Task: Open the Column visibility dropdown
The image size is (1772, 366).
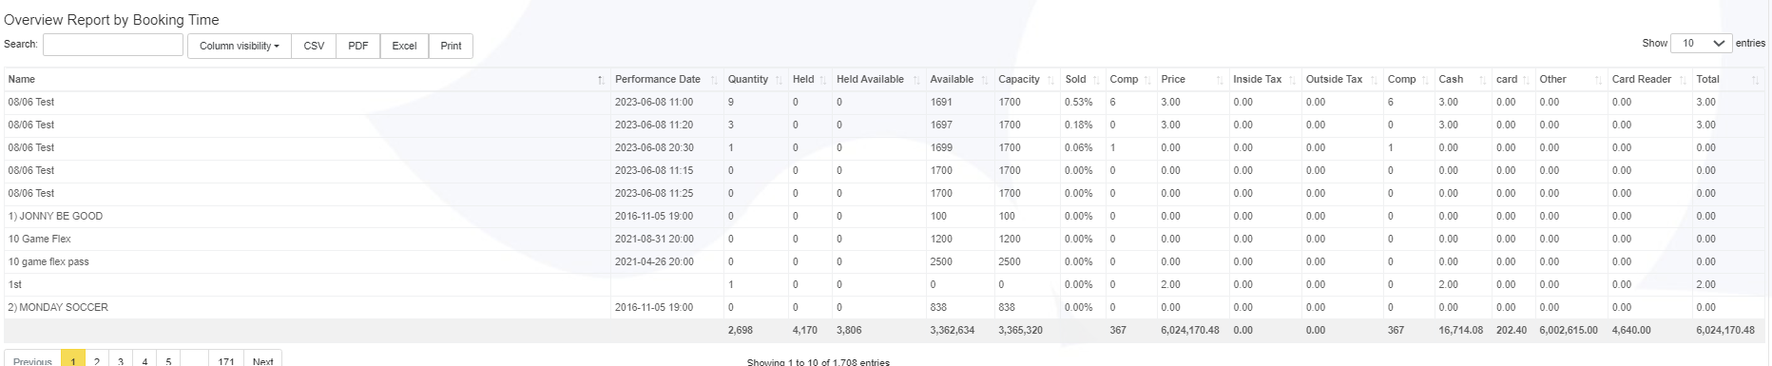Action: (239, 46)
